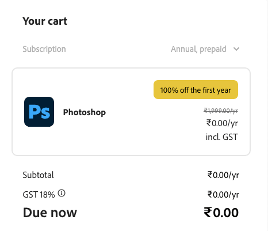Click the Photoshop cart item card
This screenshot has width=268, height=231.
coord(131,112)
